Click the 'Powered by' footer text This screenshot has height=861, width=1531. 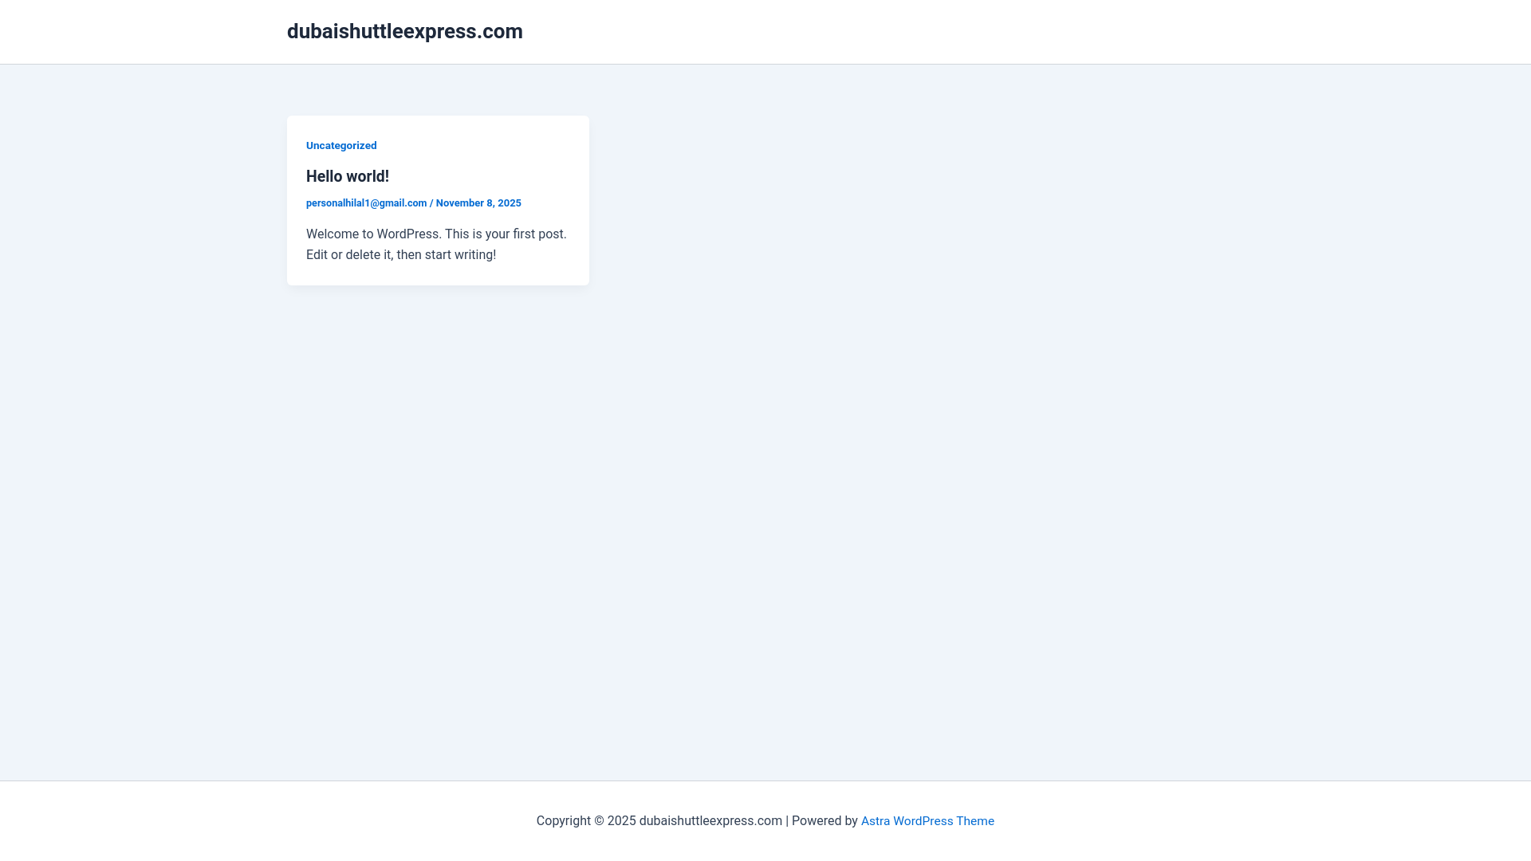(x=825, y=821)
